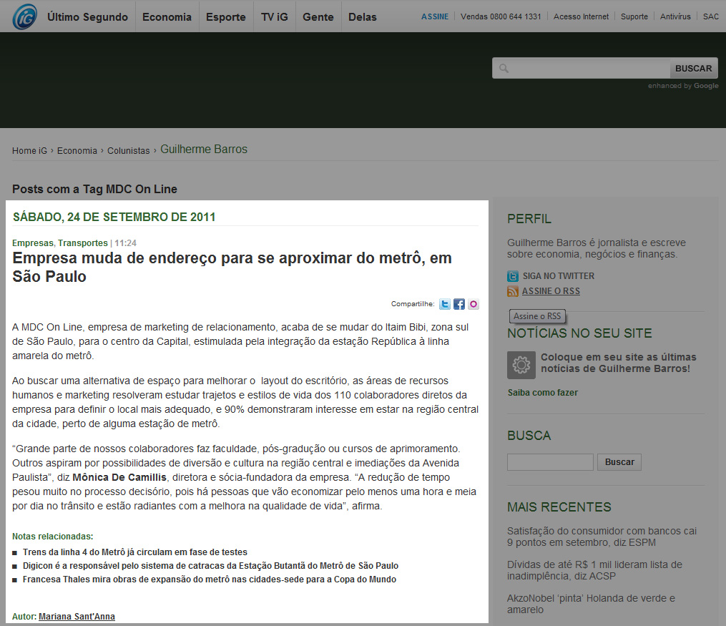This screenshot has height=626, width=726.
Task: Share post via Twitter icon
Action: coord(445,304)
